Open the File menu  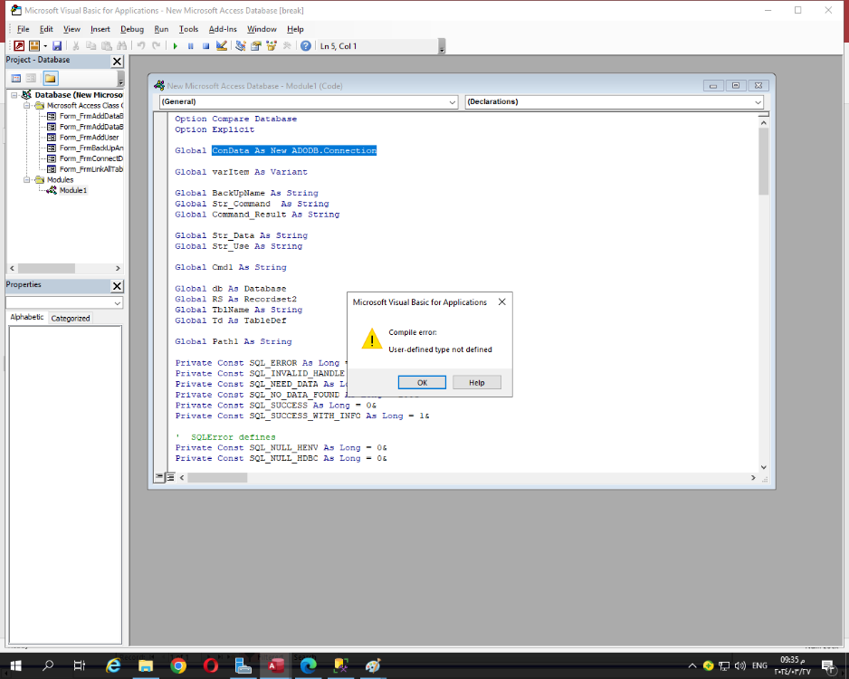pyautogui.click(x=24, y=29)
